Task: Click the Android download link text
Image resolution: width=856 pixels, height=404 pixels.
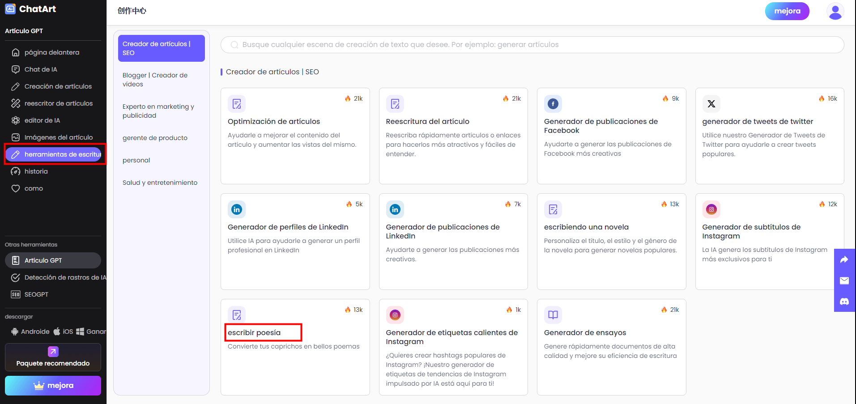Action: pyautogui.click(x=35, y=332)
